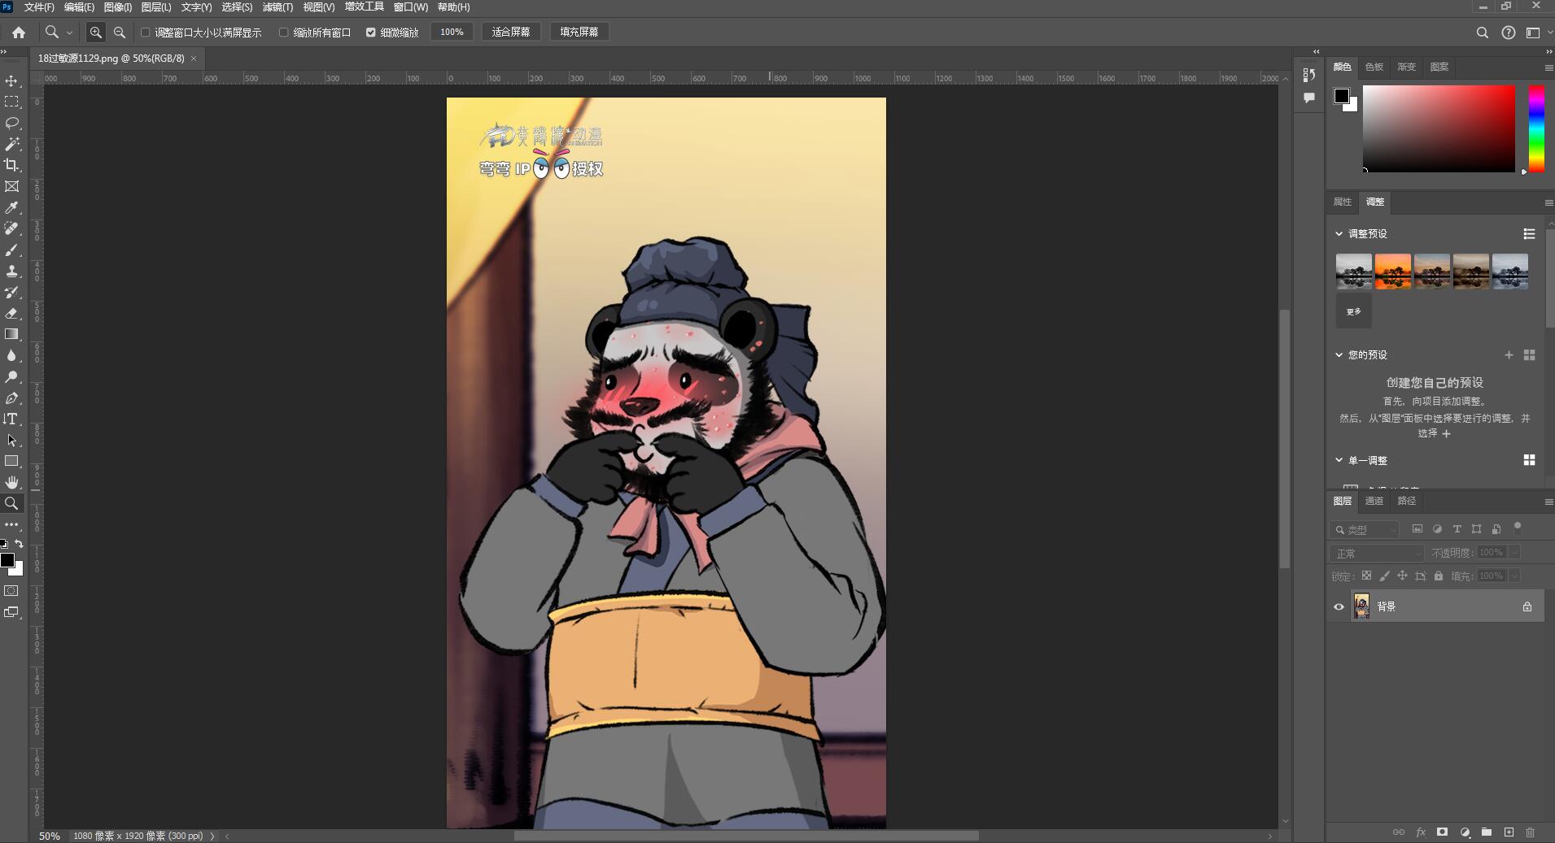
Task: Open the zoom tool preset dropdown arrow
Action: point(69,33)
